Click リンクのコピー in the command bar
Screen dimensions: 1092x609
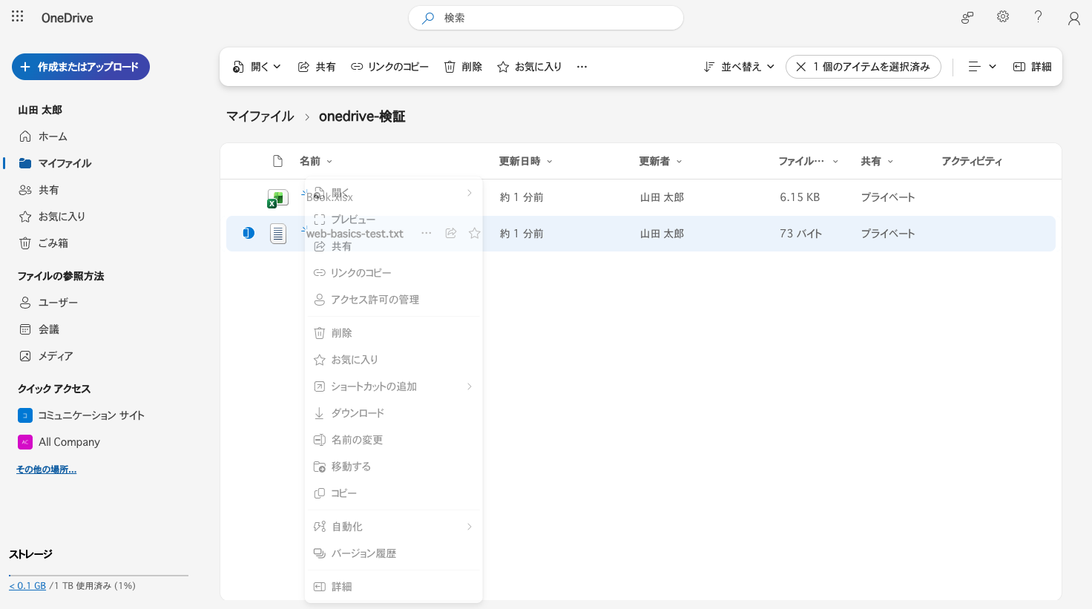[x=390, y=67]
